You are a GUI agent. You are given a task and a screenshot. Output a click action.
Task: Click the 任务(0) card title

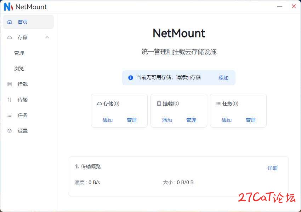(x=230, y=104)
